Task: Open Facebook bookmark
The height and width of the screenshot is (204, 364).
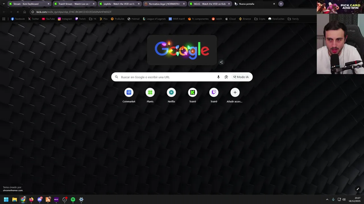Action: pos(18,19)
